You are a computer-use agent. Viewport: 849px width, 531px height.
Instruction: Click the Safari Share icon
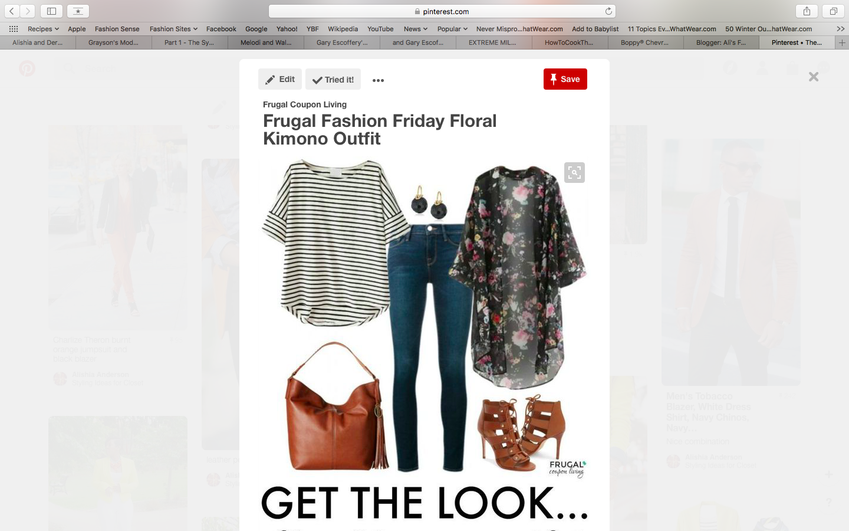tap(807, 11)
